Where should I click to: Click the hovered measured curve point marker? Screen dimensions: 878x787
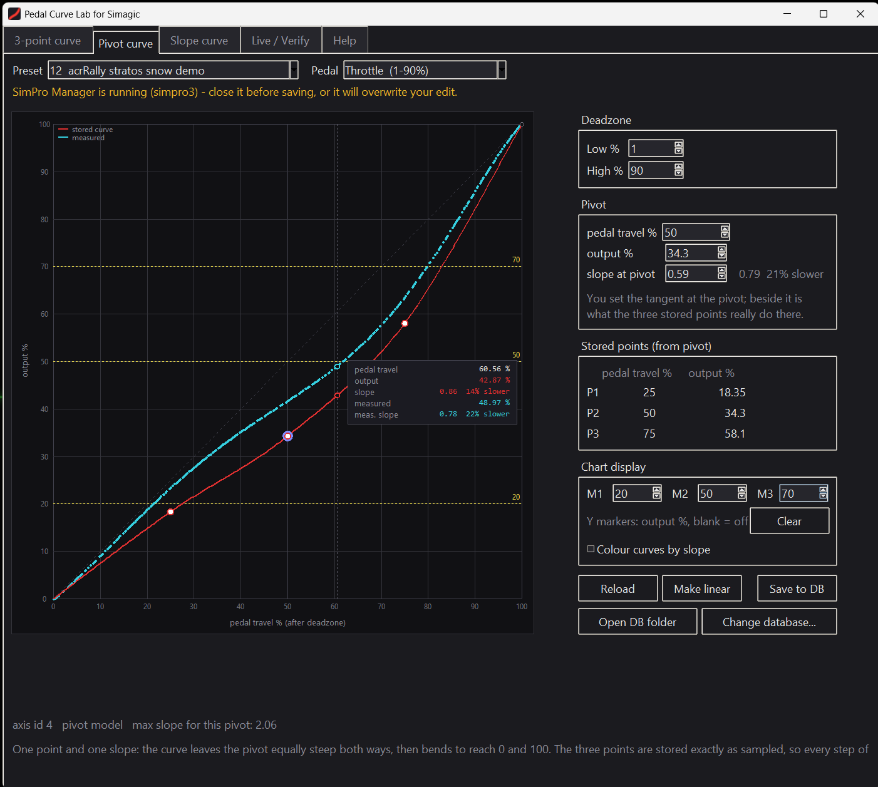tap(337, 366)
